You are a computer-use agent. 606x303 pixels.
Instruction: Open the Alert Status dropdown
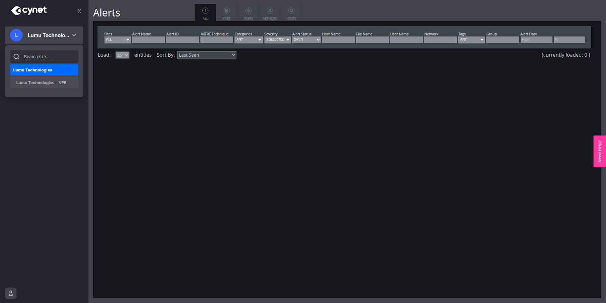pyautogui.click(x=306, y=40)
